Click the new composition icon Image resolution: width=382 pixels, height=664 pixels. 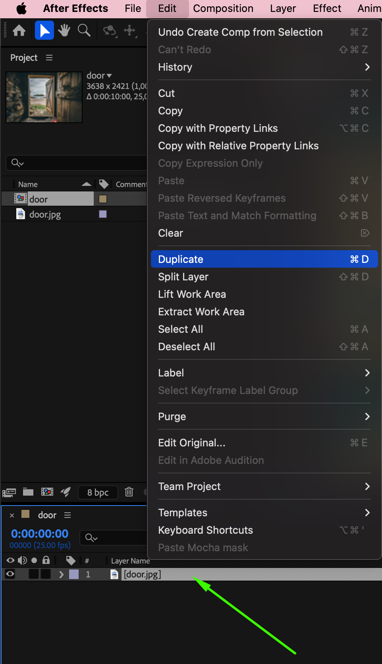(x=47, y=492)
